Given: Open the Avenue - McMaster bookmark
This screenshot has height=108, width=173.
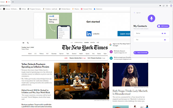Looking at the screenshot, I should [10, 9].
